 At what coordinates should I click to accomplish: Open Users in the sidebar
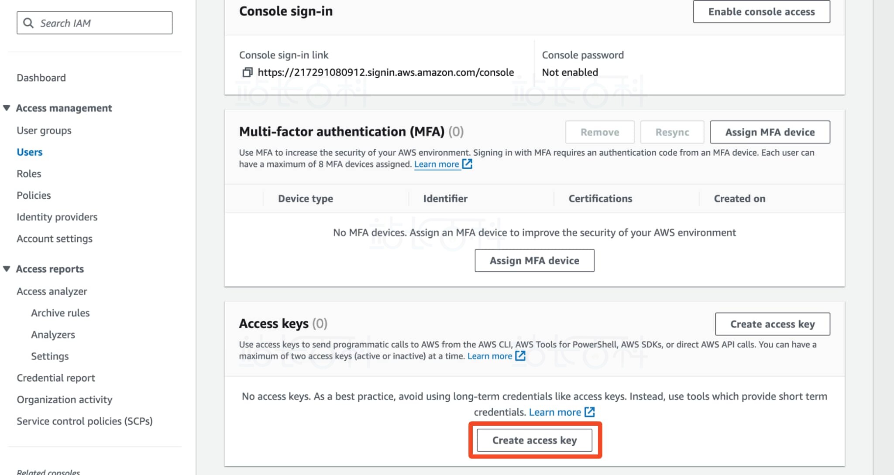[x=30, y=152]
